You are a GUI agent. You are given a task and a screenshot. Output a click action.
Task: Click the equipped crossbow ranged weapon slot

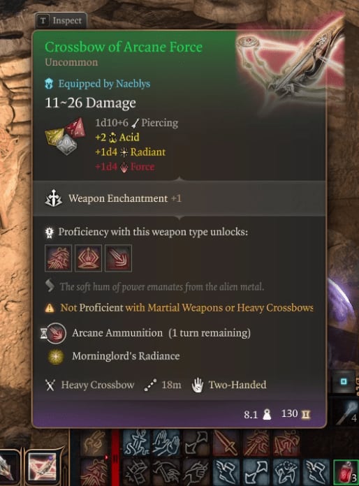click(42, 467)
